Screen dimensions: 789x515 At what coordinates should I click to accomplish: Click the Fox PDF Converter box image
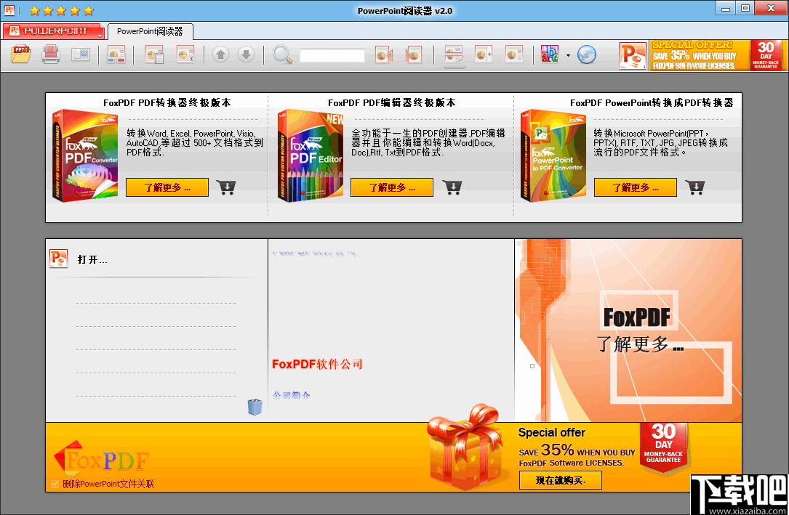pyautogui.click(x=84, y=155)
